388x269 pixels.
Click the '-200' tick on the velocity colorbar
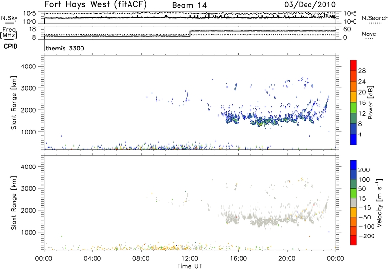(x=367, y=236)
